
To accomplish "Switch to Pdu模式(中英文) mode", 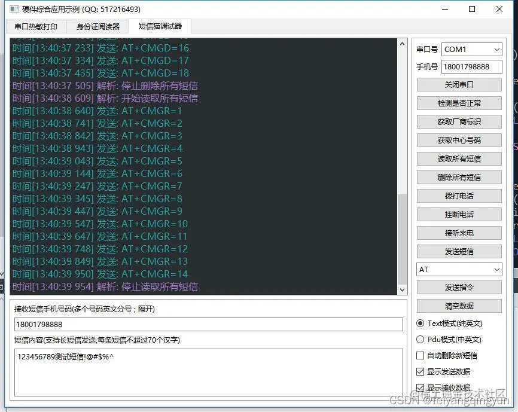I will (x=419, y=339).
